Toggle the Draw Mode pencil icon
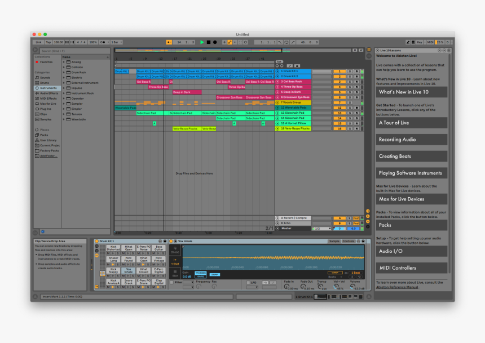The width and height of the screenshot is (485, 343). (x=408, y=42)
